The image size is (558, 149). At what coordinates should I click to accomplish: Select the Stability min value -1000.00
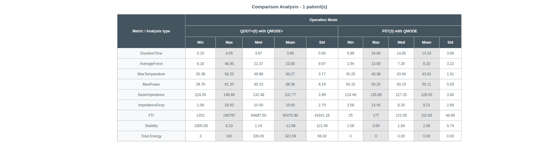[200, 126]
